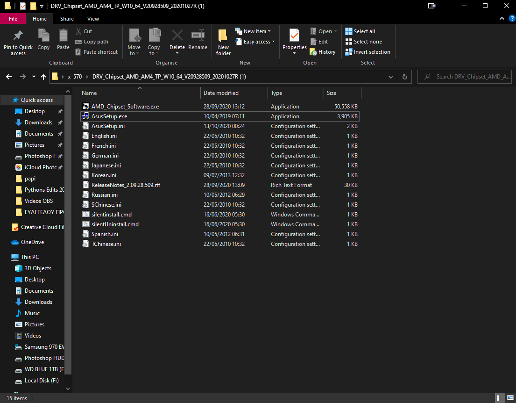This screenshot has height=403, width=516.
Task: Open the Help question mark icon
Action: coord(512,18)
